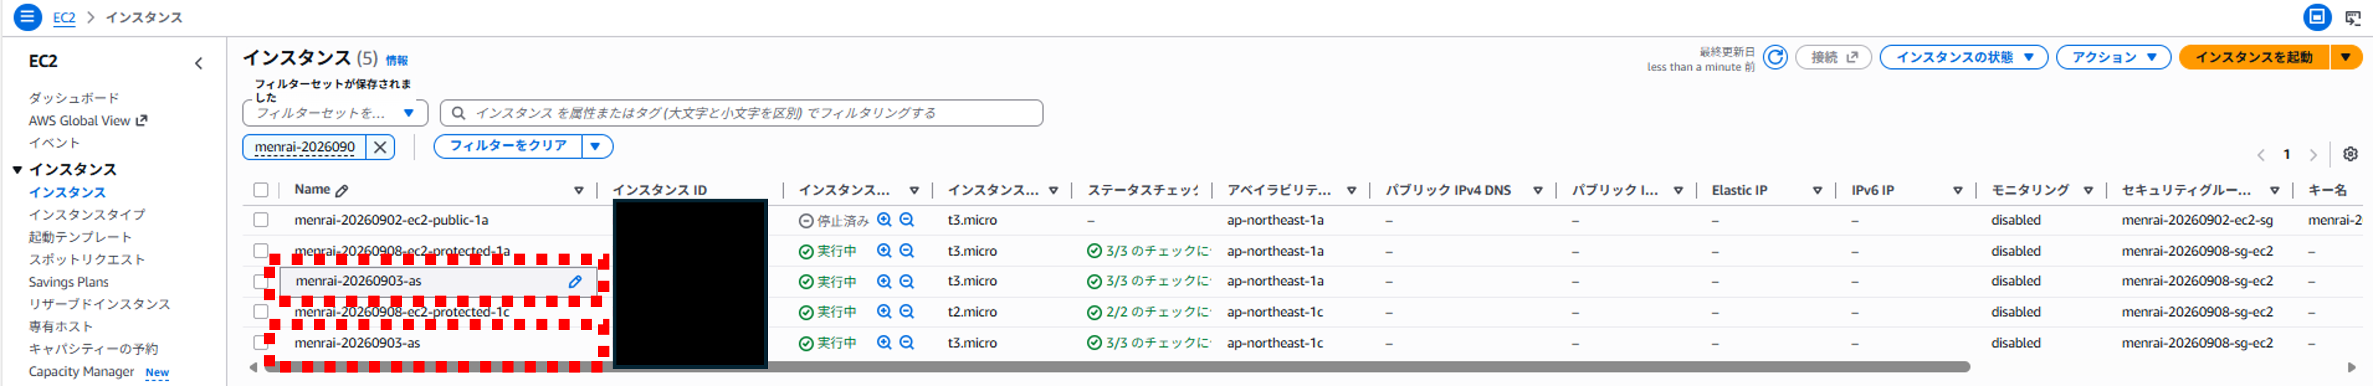This screenshot has height=386, width=2373.
Task: Click the 接続 connect button
Action: pyautogui.click(x=1833, y=57)
